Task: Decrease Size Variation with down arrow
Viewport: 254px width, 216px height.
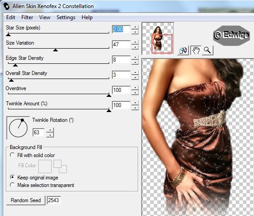Action: pyautogui.click(x=135, y=47)
